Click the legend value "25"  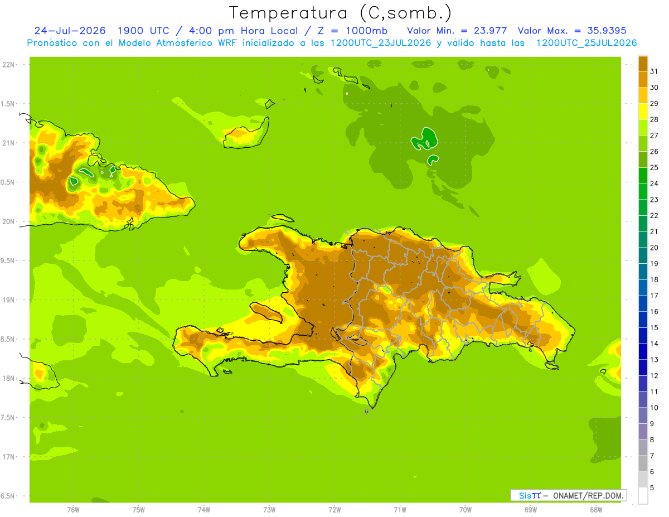(654, 167)
